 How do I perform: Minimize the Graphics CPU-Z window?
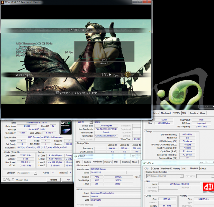tap(202, 162)
